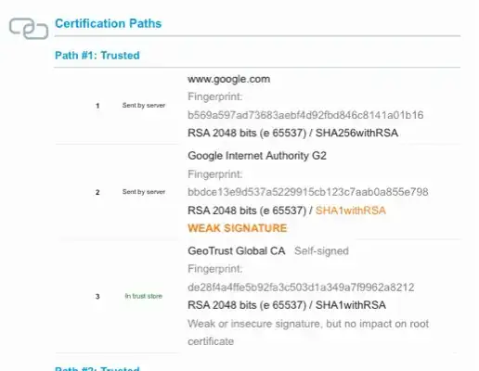Click GeoTrust Global CA certificate name
Viewport: 479px width, 371px height.
pos(237,250)
